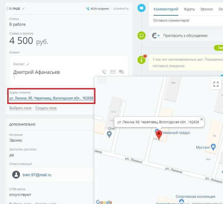Click 'Доступен для всех' value да
Viewport: 223px width, 204px height.
pos(11,155)
